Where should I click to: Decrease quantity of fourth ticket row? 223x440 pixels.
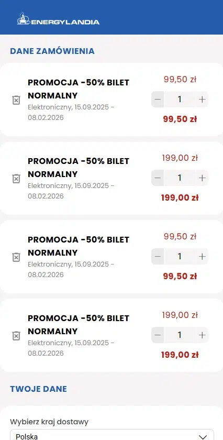tap(158, 335)
